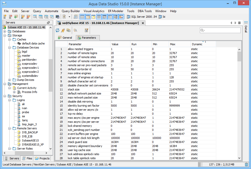Image resolution: width=251 pixels, height=169 pixels.
Task: Select the SYBASEASE15_XP remote server icon
Action: point(19,144)
